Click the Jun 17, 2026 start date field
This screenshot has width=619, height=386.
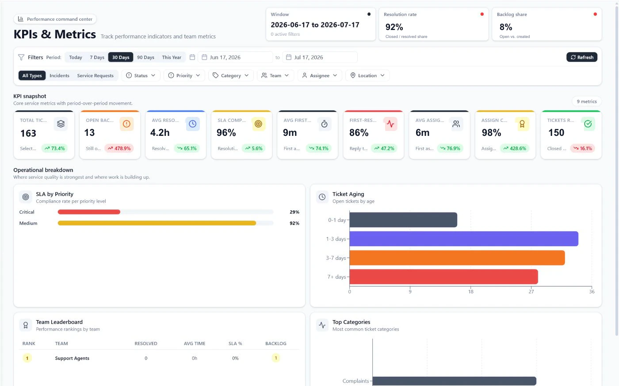click(x=235, y=57)
